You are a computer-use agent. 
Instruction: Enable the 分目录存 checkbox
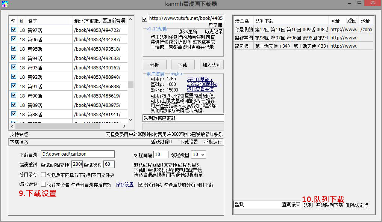(x=44, y=175)
